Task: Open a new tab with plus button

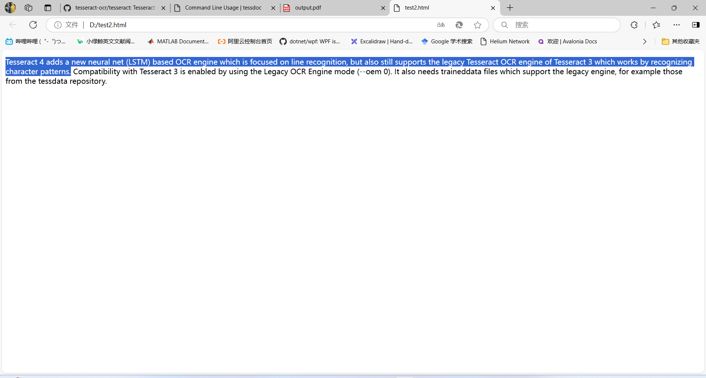Action: pyautogui.click(x=510, y=8)
